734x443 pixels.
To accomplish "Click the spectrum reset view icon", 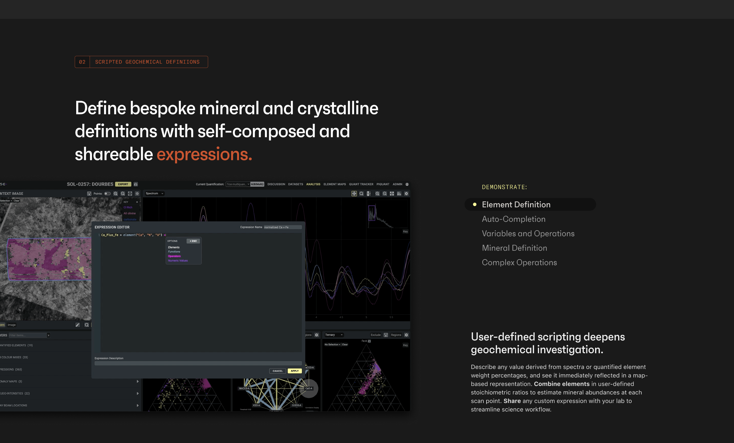I will click(392, 193).
